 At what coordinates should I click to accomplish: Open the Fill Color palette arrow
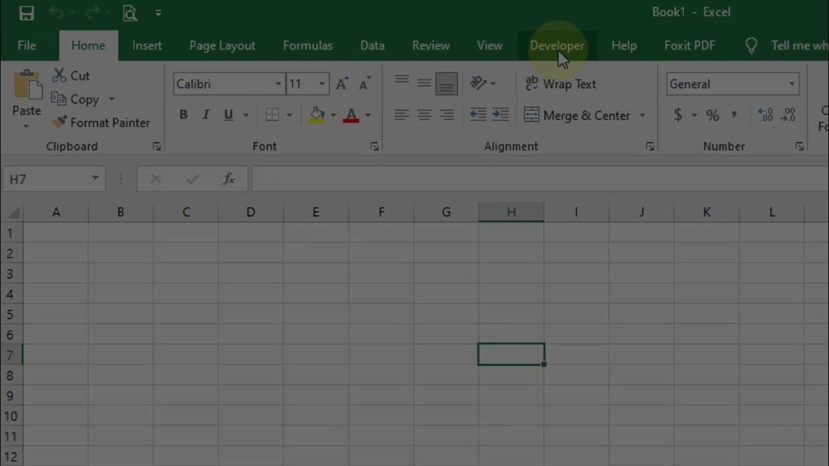(x=333, y=115)
